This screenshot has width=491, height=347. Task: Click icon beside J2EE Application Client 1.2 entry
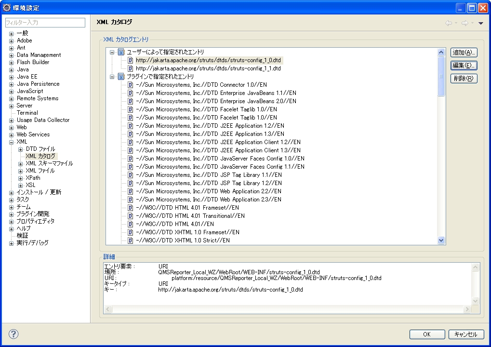click(130, 142)
